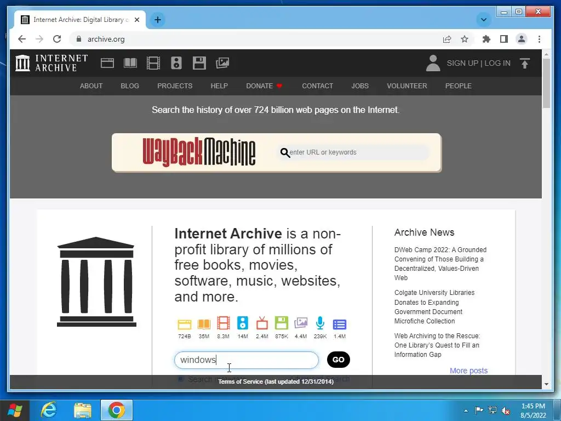This screenshot has width=561, height=421.
Task: Click the user avatar icon beside Sign Up
Action: pos(433,63)
